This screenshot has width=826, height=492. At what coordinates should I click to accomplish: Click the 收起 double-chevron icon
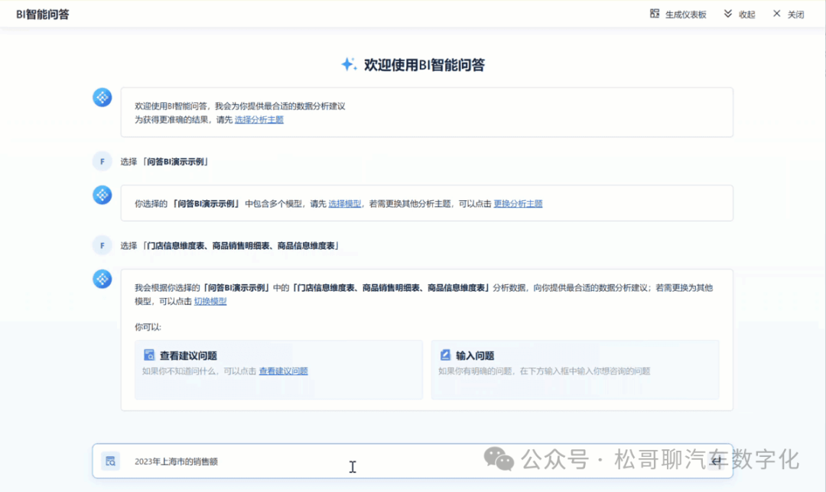point(727,14)
